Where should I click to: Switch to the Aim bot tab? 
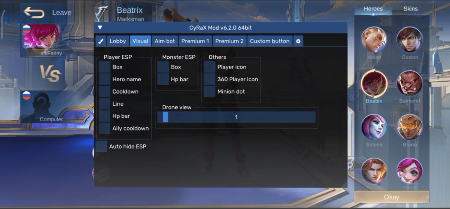[x=164, y=41]
